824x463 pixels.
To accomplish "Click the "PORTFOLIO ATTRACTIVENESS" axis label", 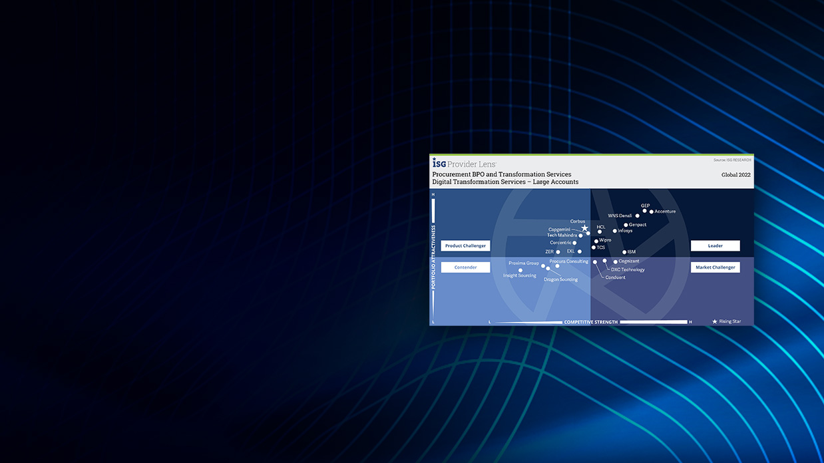I will (x=434, y=257).
